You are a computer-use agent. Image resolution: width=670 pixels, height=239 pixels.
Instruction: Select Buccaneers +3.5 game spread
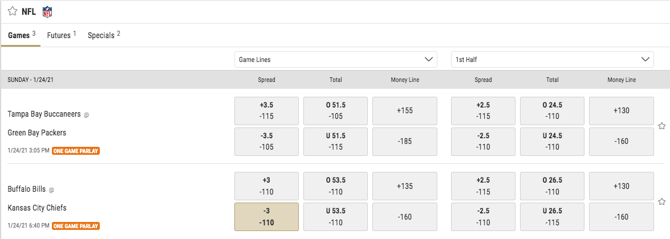coord(267,110)
